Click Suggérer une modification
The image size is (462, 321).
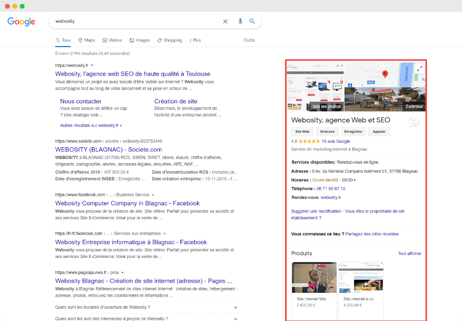click(316, 211)
